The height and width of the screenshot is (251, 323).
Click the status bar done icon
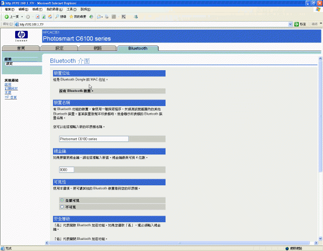(3, 248)
